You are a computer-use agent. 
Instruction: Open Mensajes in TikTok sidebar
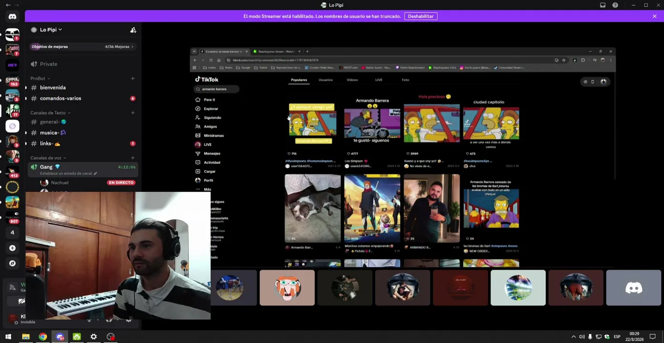tap(208, 153)
